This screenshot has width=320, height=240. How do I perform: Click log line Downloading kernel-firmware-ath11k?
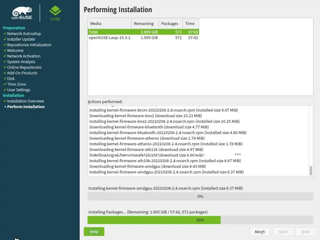point(146,149)
